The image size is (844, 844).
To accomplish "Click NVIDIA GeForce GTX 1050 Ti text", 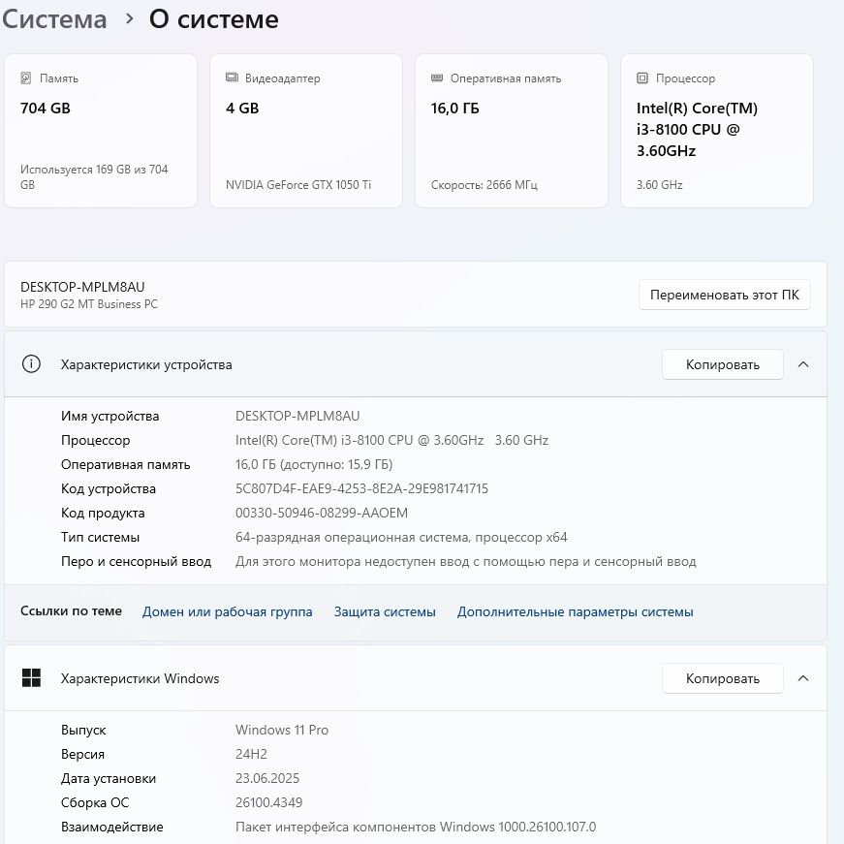I will click(298, 185).
